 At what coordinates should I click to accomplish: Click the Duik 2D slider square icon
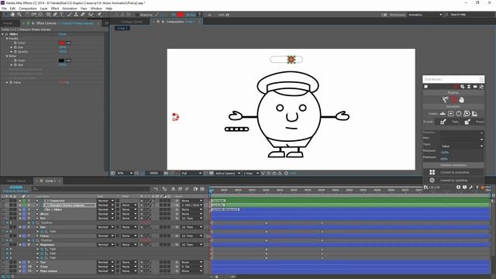click(x=451, y=114)
